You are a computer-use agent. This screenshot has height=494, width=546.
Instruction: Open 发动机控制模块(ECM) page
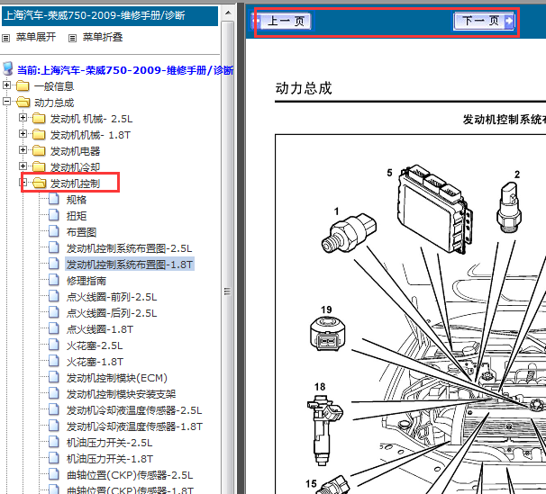pos(116,378)
